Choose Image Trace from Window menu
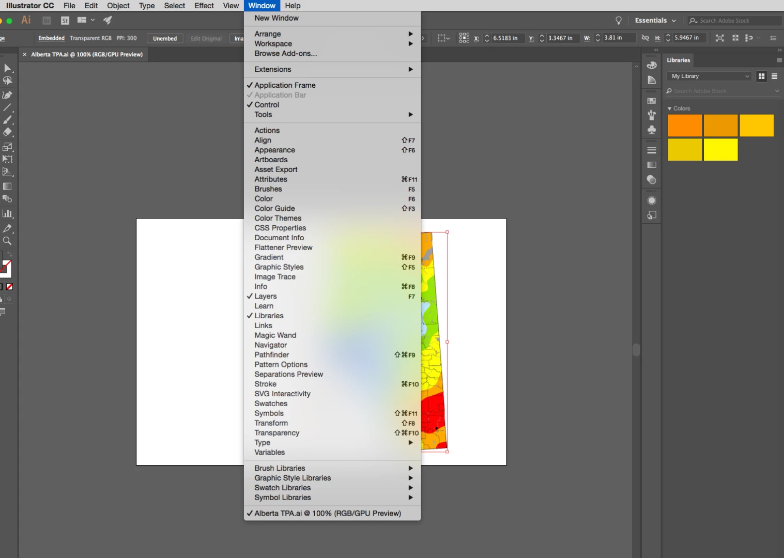Screen dimensions: 784x558 [x=332, y=277]
